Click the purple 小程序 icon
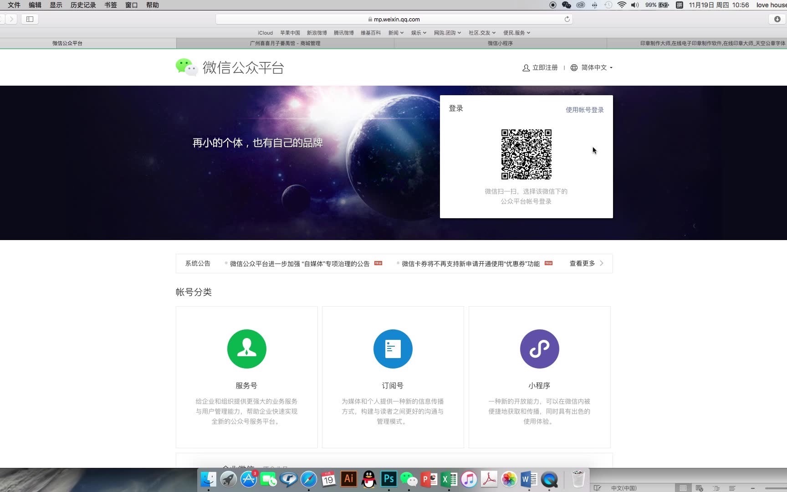Screen dimensions: 787x492 pyautogui.click(x=539, y=349)
